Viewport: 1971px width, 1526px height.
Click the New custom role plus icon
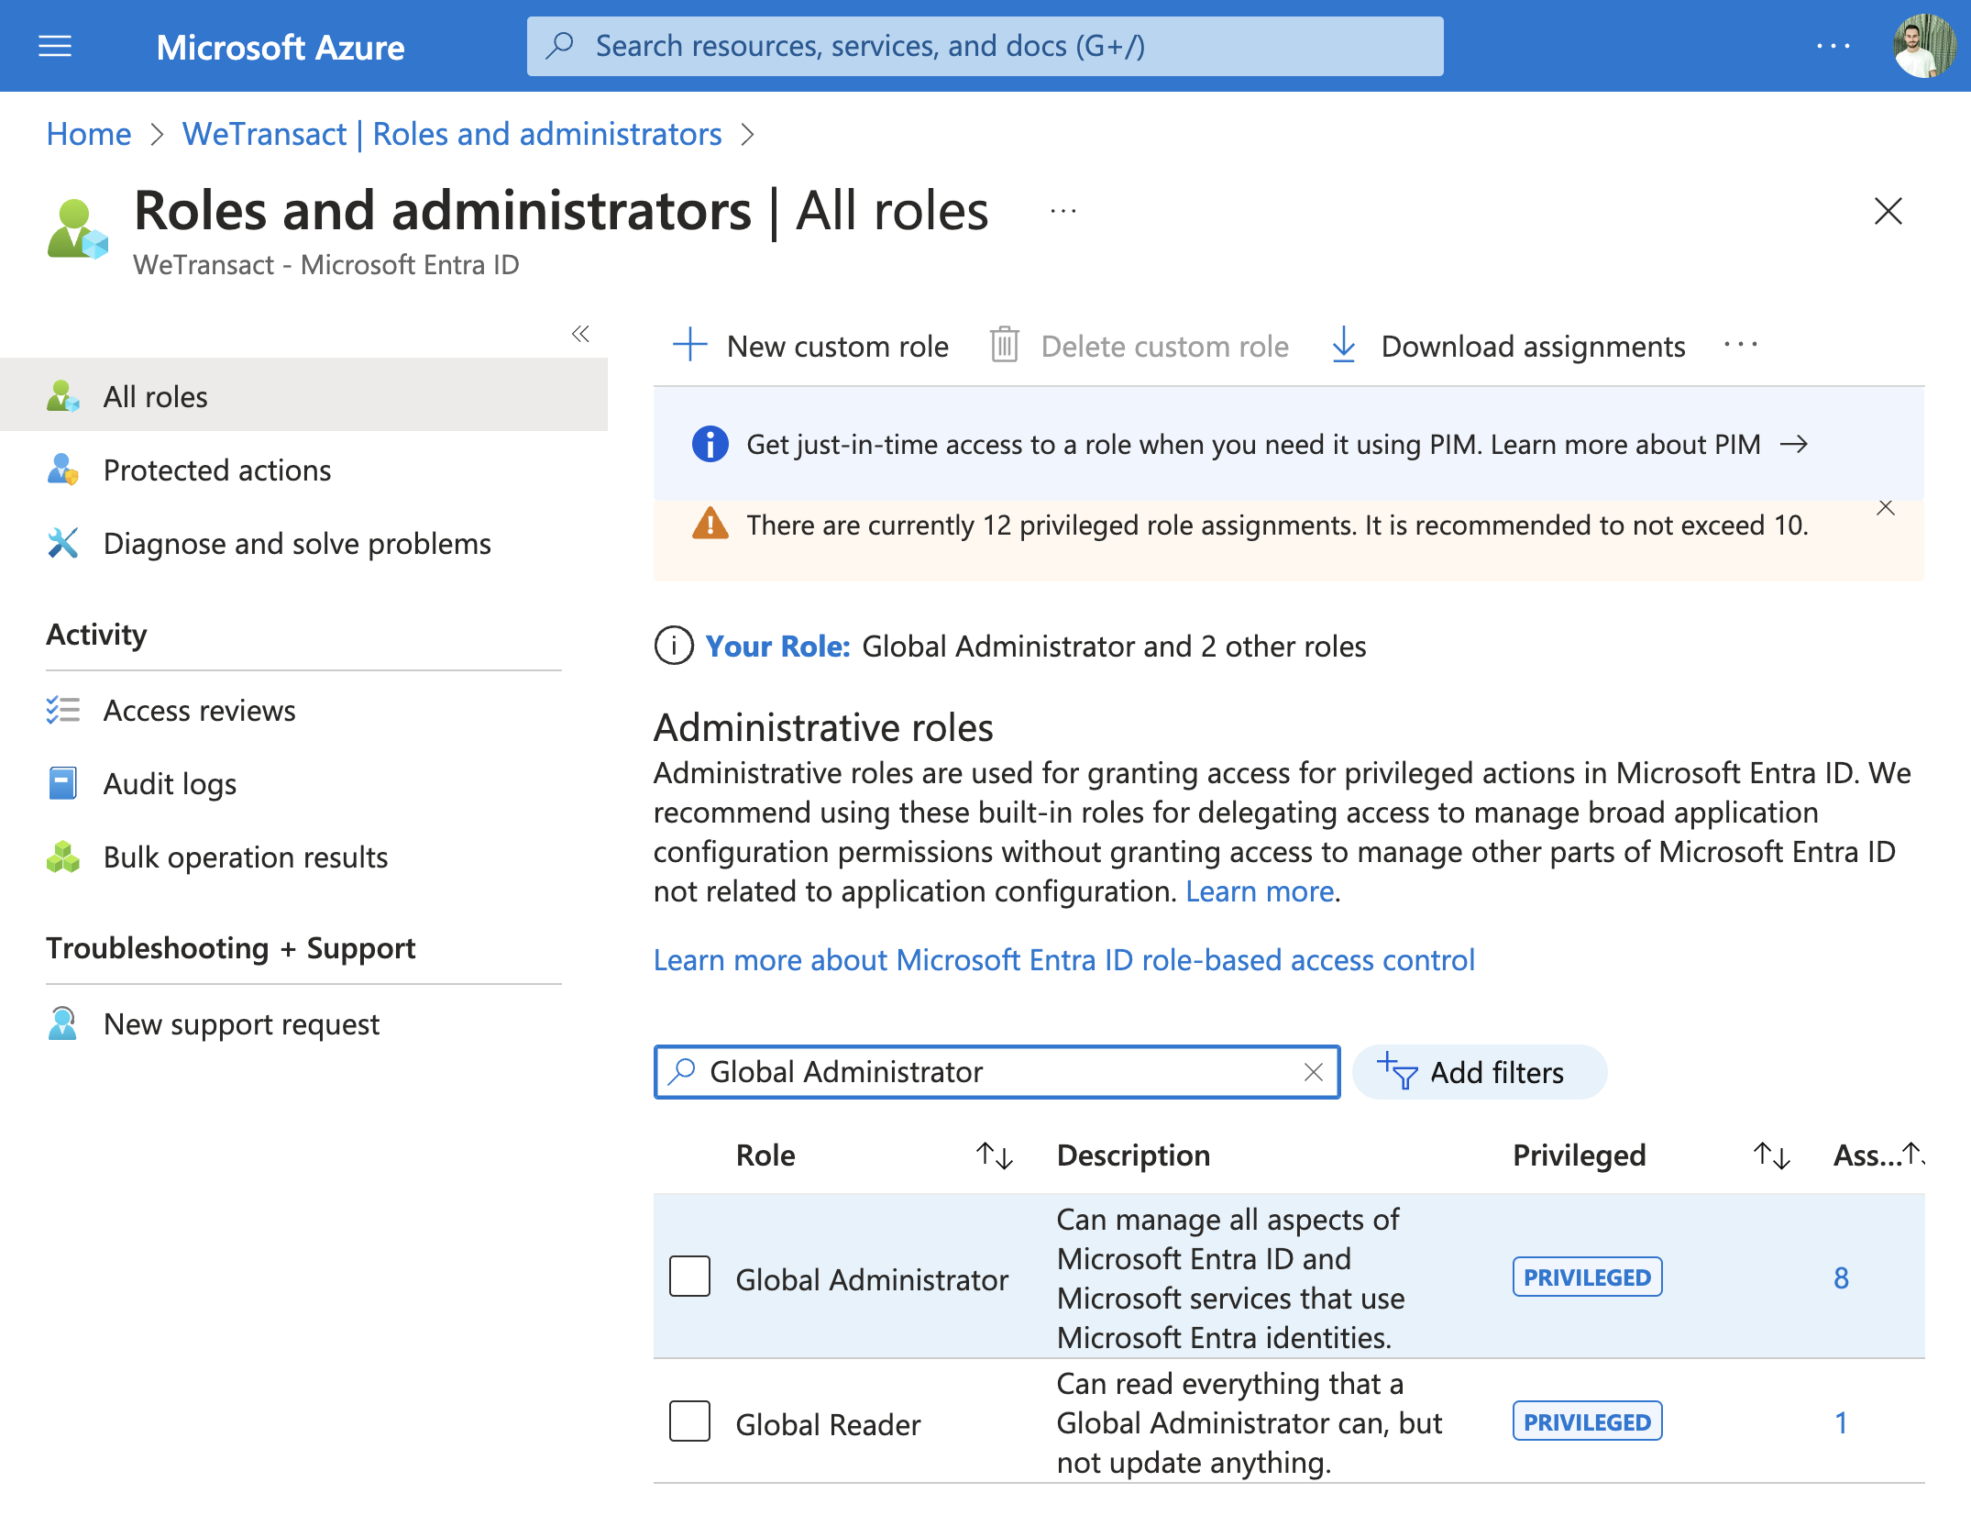689,346
